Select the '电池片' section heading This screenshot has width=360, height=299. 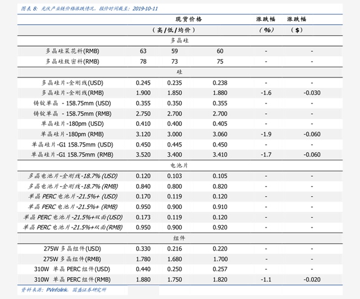[x=179, y=165]
